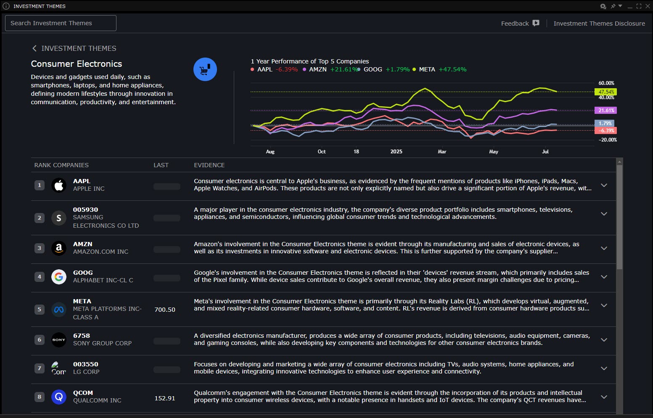Image resolution: width=653 pixels, height=418 pixels.
Task: Click the LG Corp logo icon
Action: (x=59, y=368)
